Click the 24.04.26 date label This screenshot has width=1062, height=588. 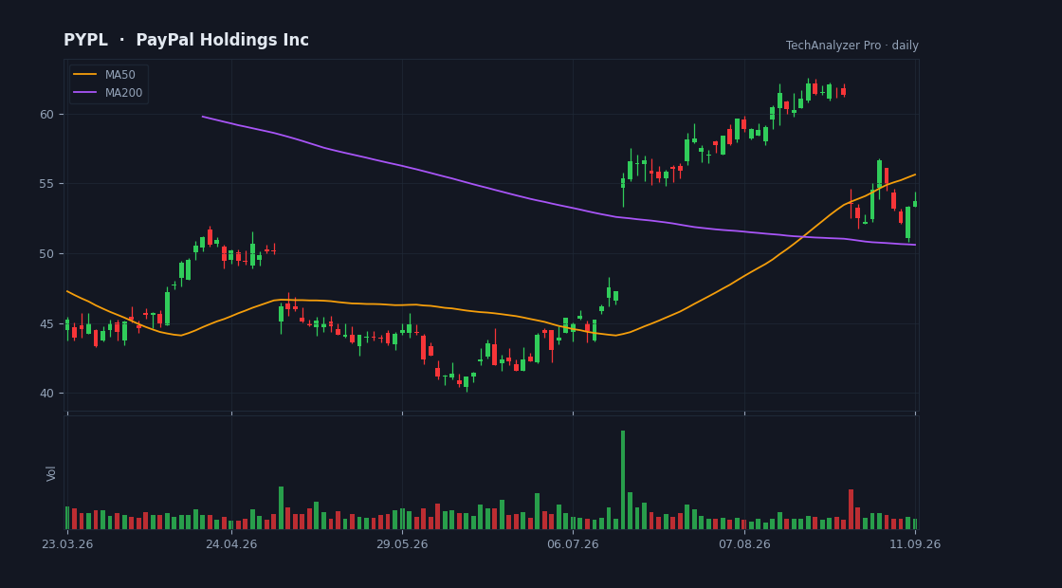(x=231, y=544)
